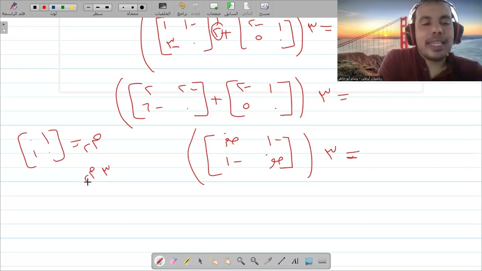This screenshot has height=271, width=482.
Task: Open the stylus pen menu (قلم الراسمة)
Action: click(14, 9)
